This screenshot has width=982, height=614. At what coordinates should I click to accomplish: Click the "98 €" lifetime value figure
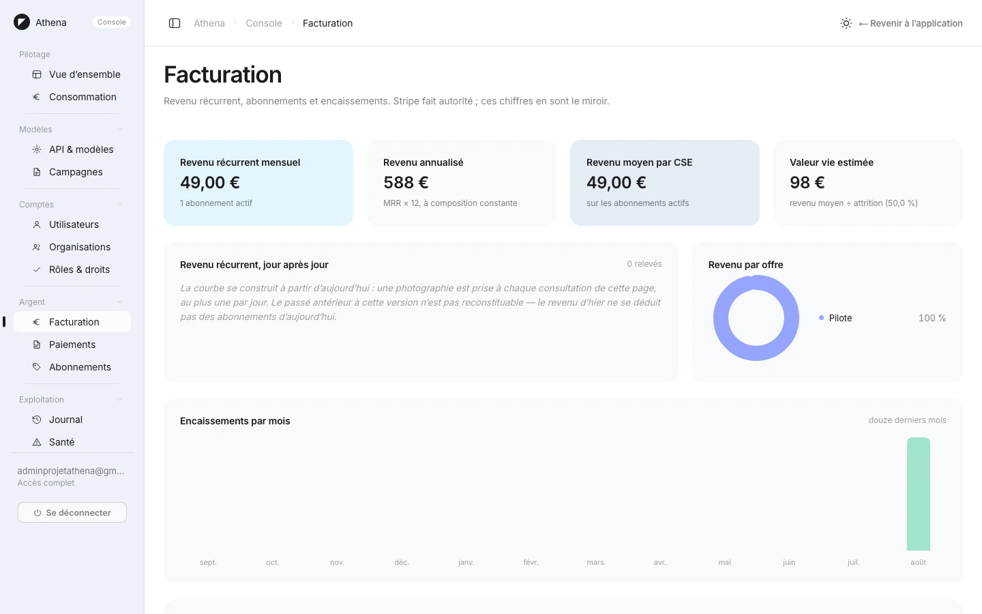click(807, 183)
